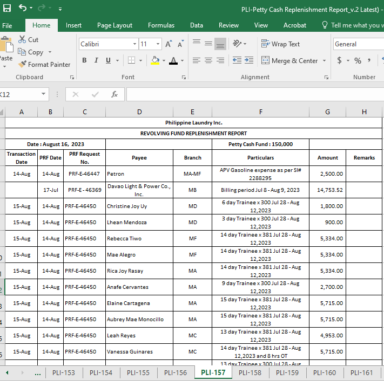Click the Insert Function fx icon

pos(114,94)
